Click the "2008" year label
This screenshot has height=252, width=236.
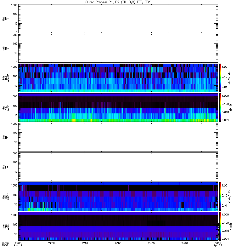[4, 246]
